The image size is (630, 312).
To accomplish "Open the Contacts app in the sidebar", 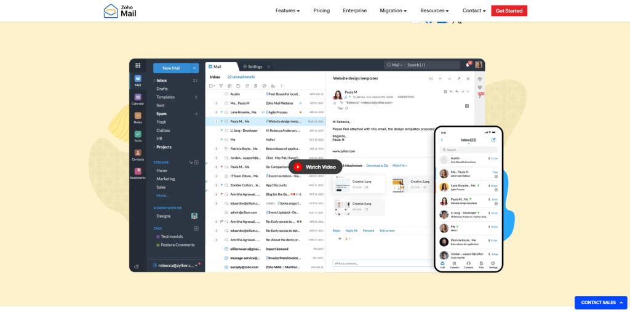I will [138, 155].
